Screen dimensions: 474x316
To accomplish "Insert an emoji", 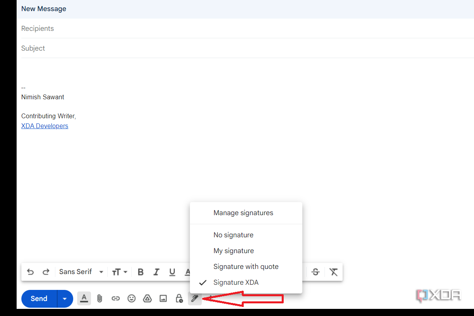I will 131,299.
